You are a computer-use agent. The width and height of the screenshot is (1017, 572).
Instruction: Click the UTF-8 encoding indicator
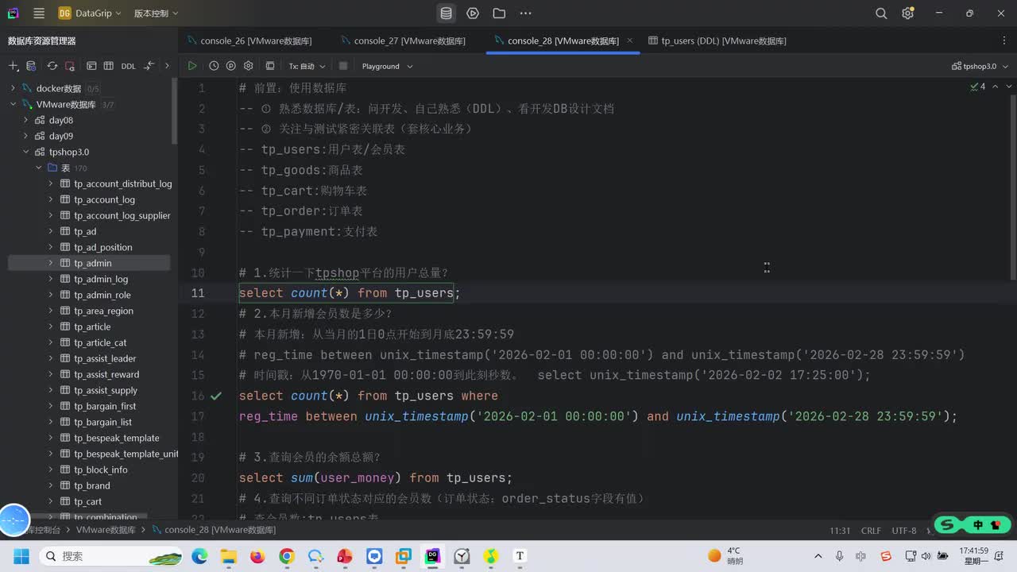(x=903, y=531)
